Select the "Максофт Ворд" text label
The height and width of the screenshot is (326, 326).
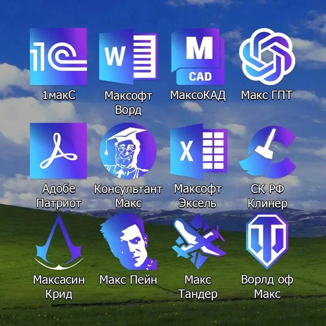(128, 103)
